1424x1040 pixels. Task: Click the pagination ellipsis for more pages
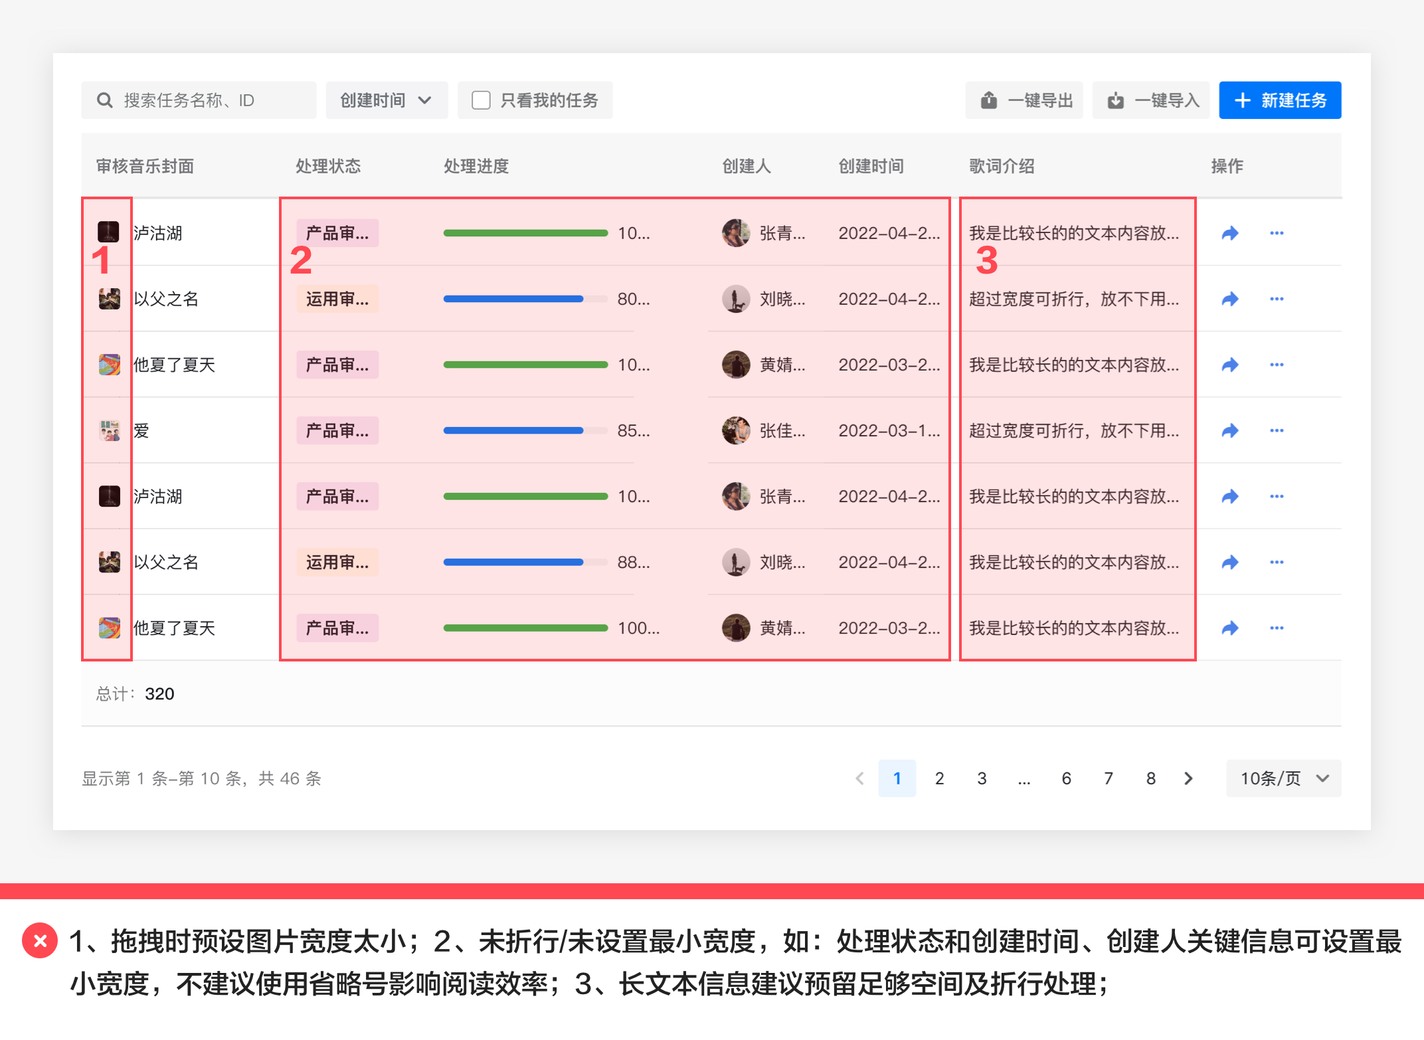tap(1024, 778)
